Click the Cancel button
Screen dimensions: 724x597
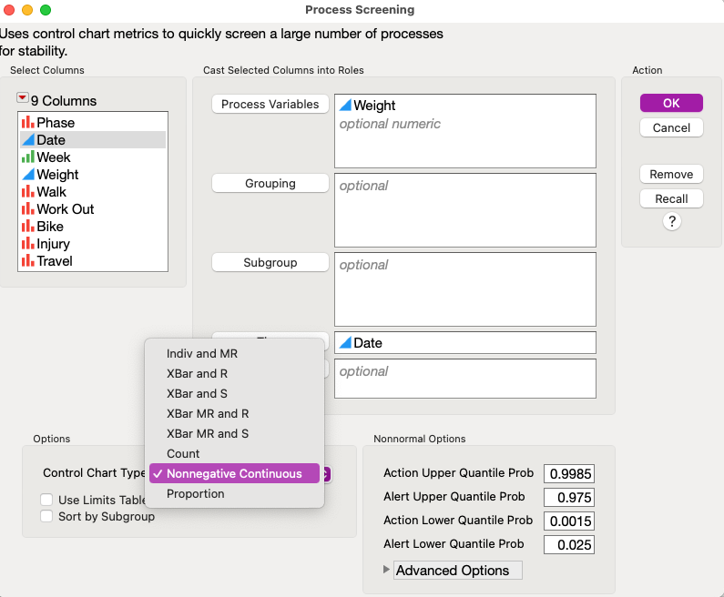[671, 127]
